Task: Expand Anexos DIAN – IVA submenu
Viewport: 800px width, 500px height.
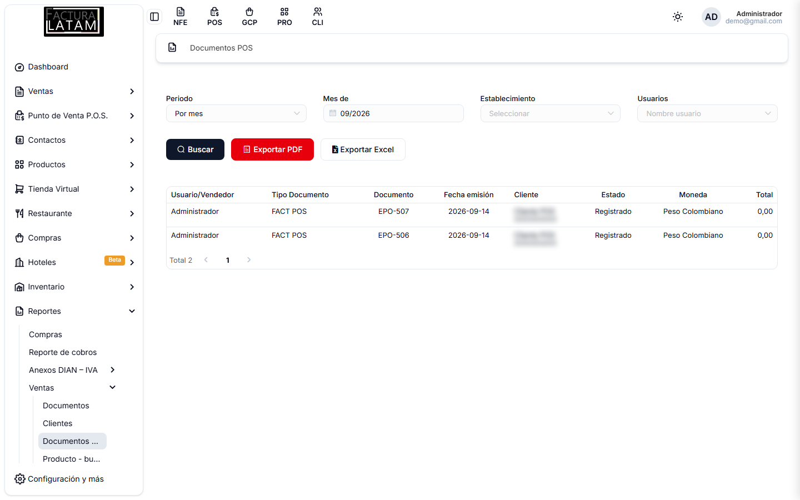Action: pos(72,370)
